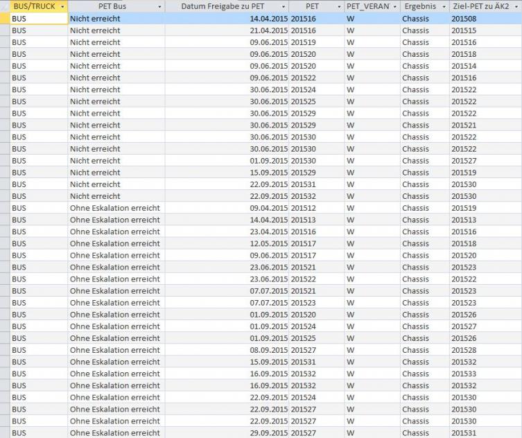Click the Ziel-PET value 201533

[x=464, y=374]
